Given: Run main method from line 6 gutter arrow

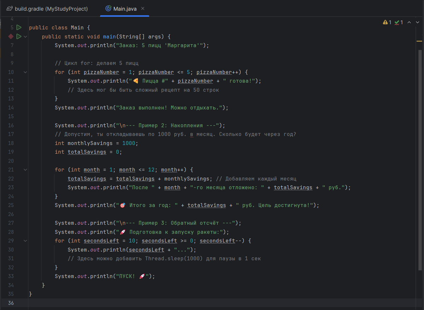Looking at the screenshot, I should 19,36.
